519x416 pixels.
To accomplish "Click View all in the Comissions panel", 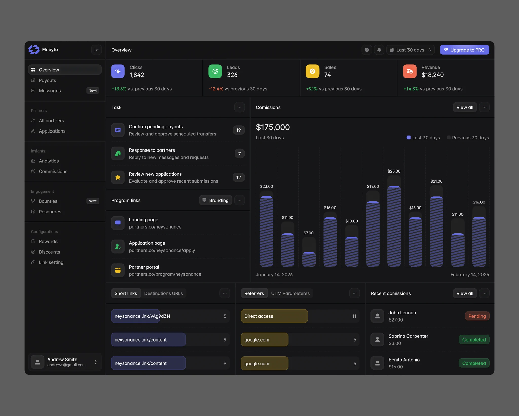I will (x=465, y=107).
